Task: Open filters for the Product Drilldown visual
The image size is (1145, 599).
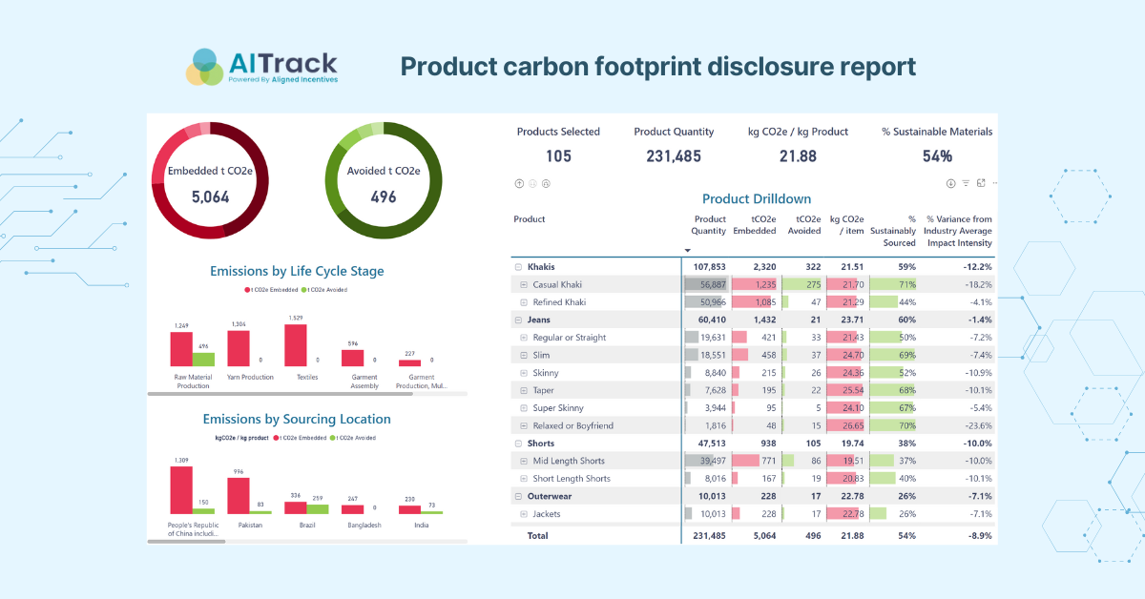Action: click(966, 183)
